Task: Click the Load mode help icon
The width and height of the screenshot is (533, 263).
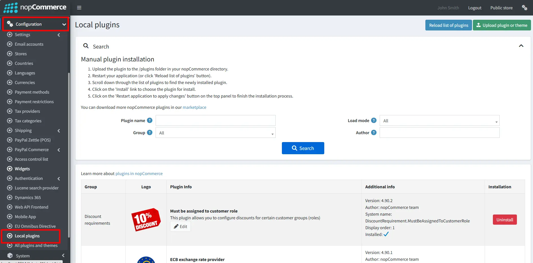Action: 374,120
